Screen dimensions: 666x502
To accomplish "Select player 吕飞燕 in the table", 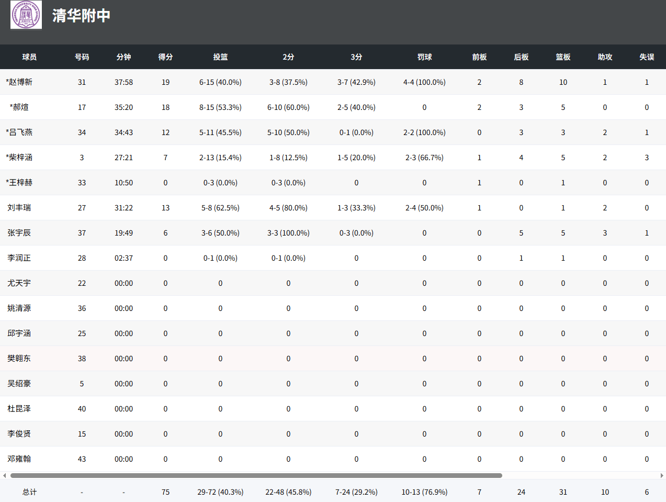I will (x=19, y=132).
